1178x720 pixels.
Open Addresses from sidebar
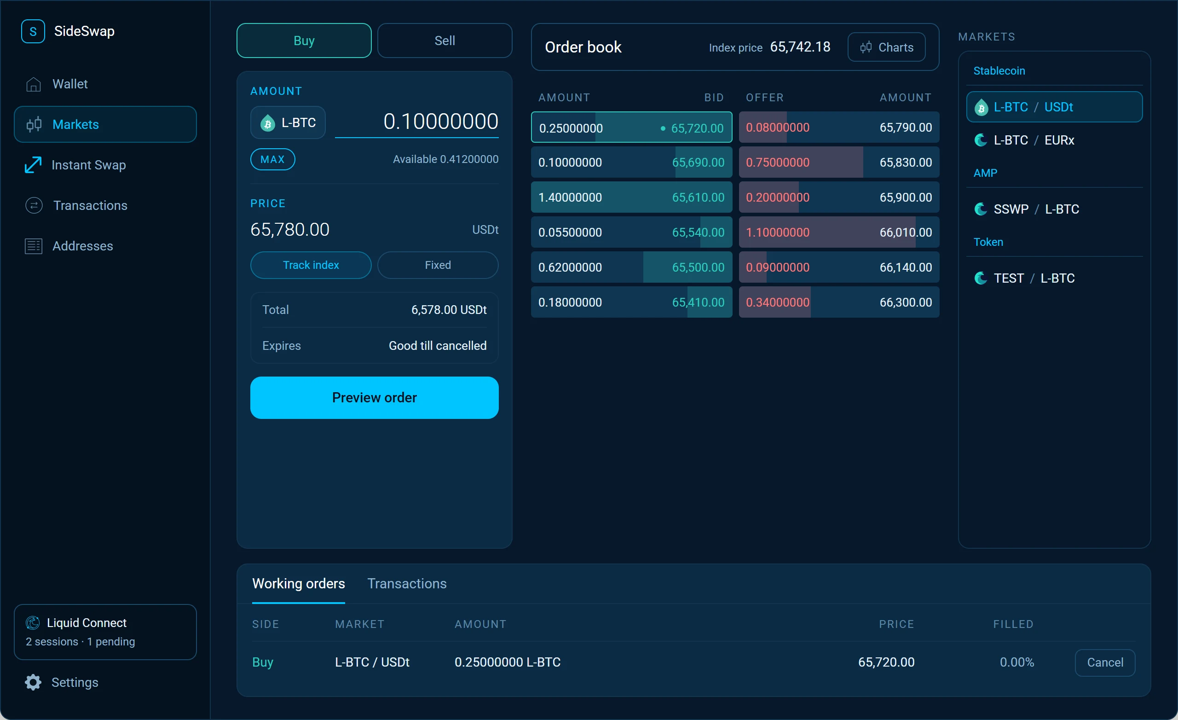(105, 246)
